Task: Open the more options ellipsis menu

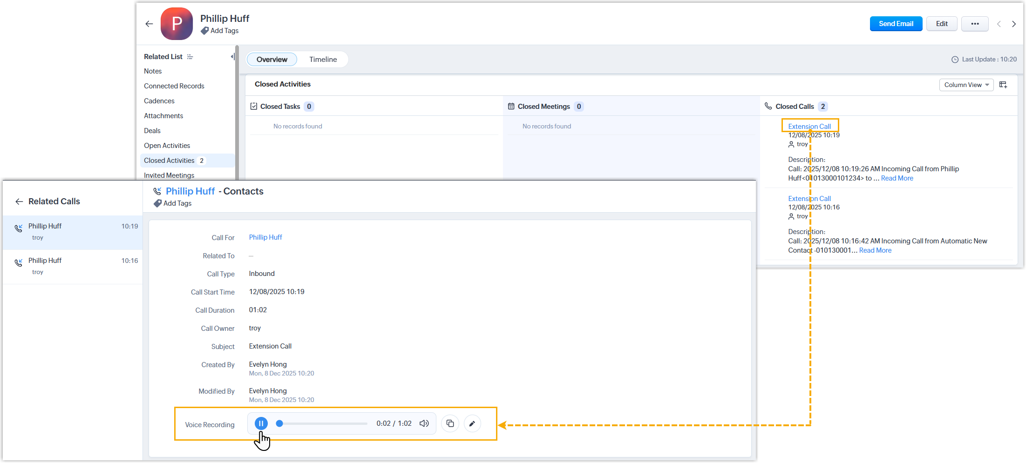Action: coord(975,24)
